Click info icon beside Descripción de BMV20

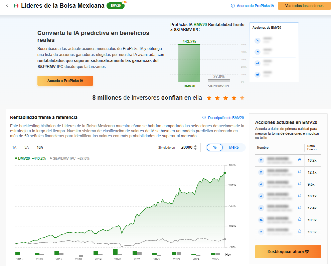[x=204, y=118]
